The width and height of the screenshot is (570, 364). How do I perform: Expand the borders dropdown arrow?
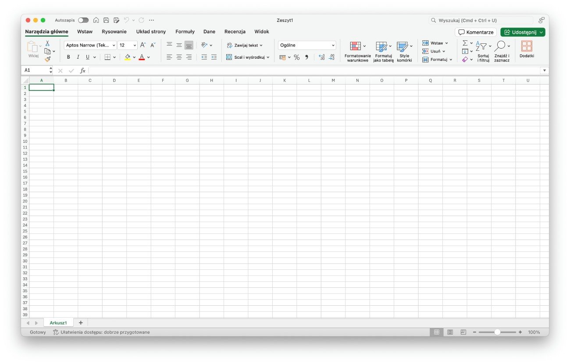(x=115, y=57)
